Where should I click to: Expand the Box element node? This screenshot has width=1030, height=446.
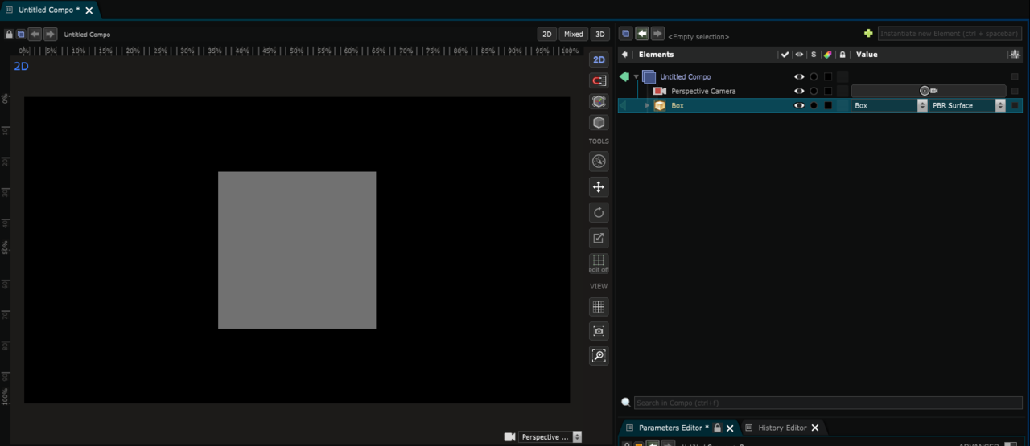[647, 106]
